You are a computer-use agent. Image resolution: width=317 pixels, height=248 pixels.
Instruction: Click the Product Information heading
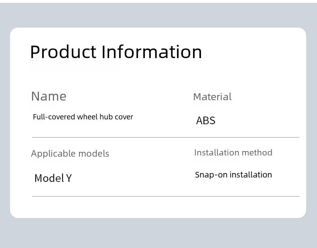pyautogui.click(x=116, y=52)
